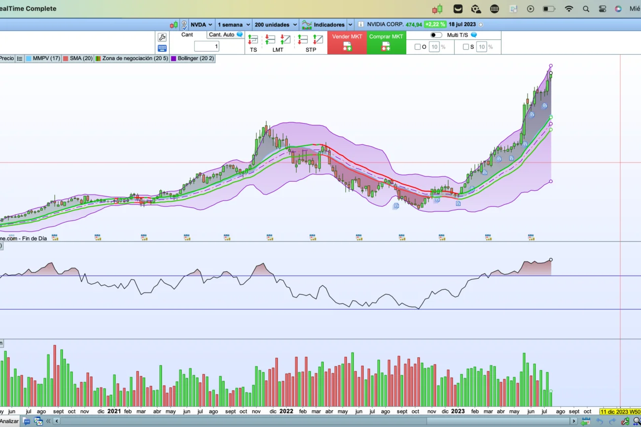Select the Bollinger (20 2) indicator tab

pos(196,58)
